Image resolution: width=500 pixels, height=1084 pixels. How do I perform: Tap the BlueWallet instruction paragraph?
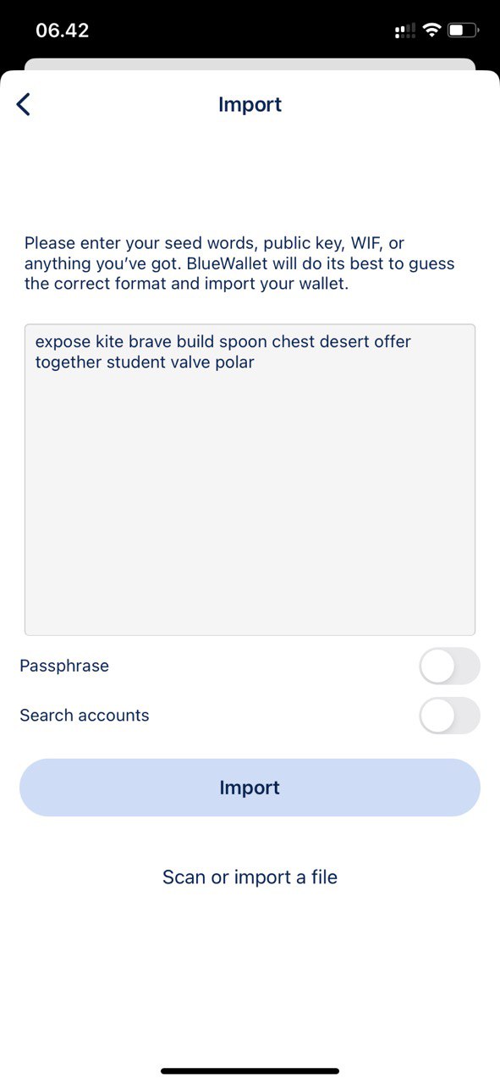click(239, 263)
